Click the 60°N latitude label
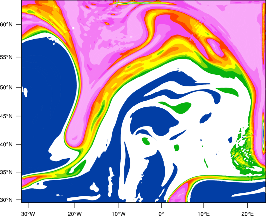 click(x=6, y=24)
